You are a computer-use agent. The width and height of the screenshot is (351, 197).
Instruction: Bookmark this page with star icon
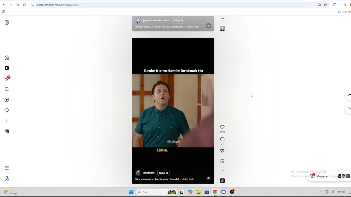tap(325, 5)
